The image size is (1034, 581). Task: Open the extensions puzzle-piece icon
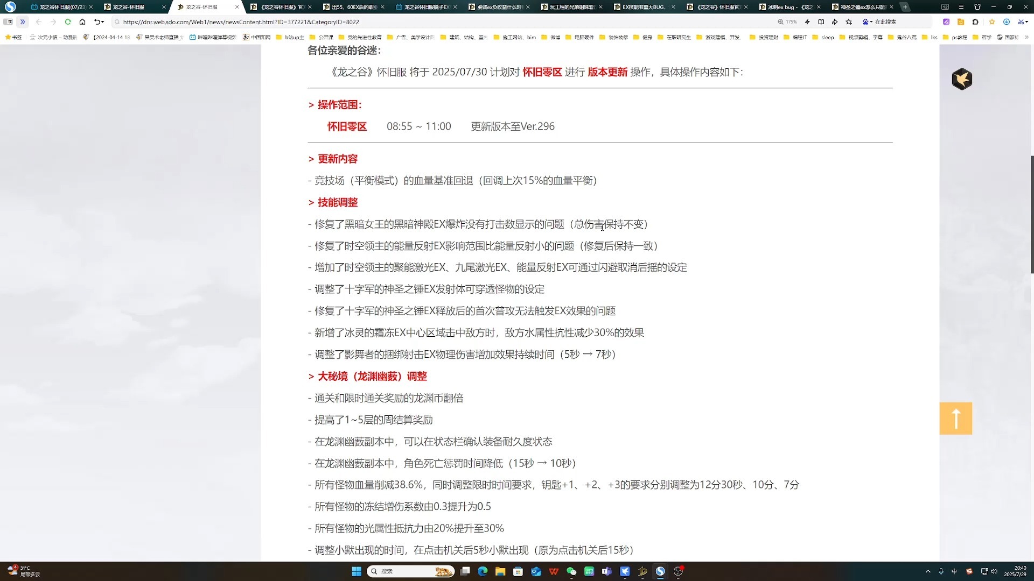976,22
